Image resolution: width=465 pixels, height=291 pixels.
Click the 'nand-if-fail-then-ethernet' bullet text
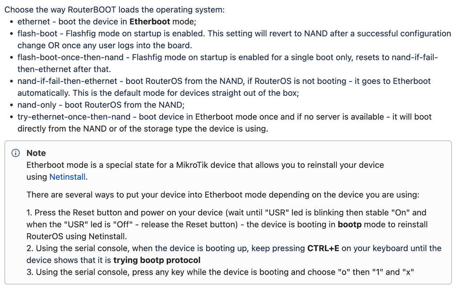click(224, 87)
